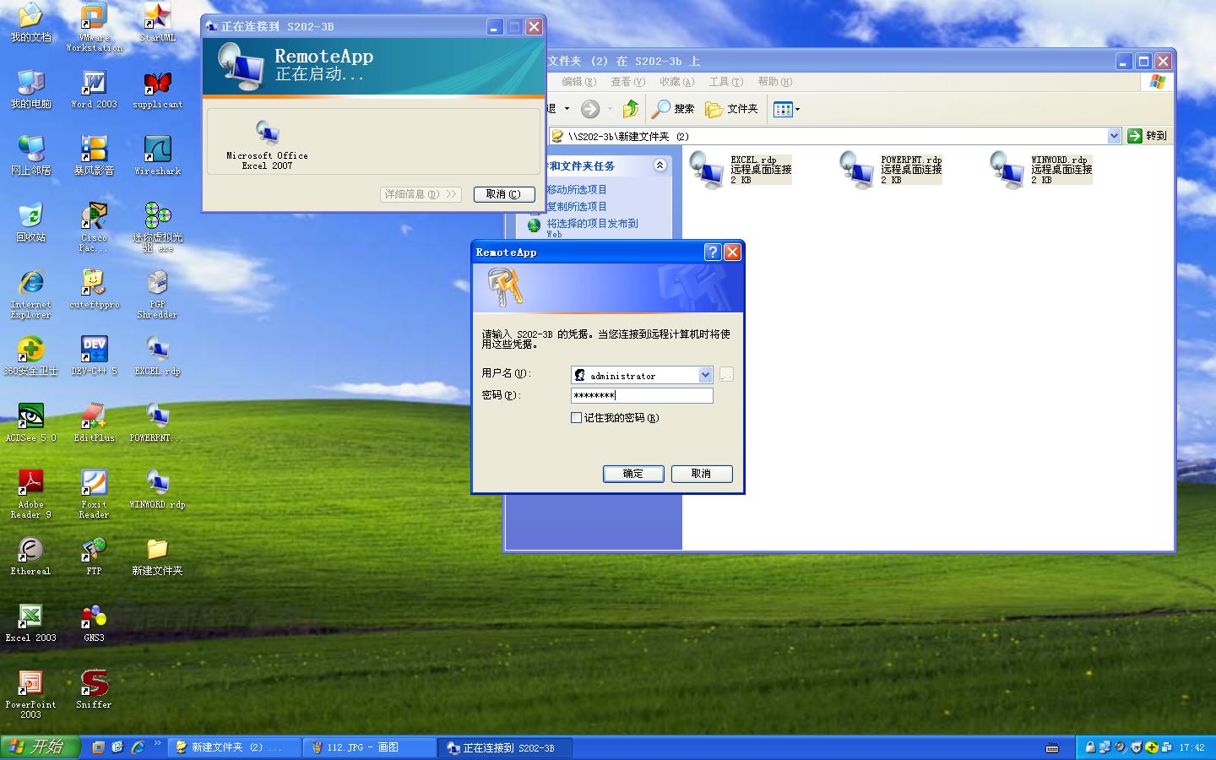
Task: Launch Internet Explorer desktop icon
Action: 30,294
